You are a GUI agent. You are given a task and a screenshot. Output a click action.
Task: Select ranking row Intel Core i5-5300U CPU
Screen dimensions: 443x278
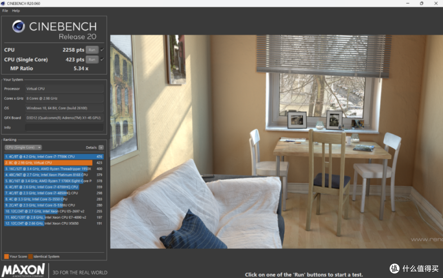click(x=54, y=205)
